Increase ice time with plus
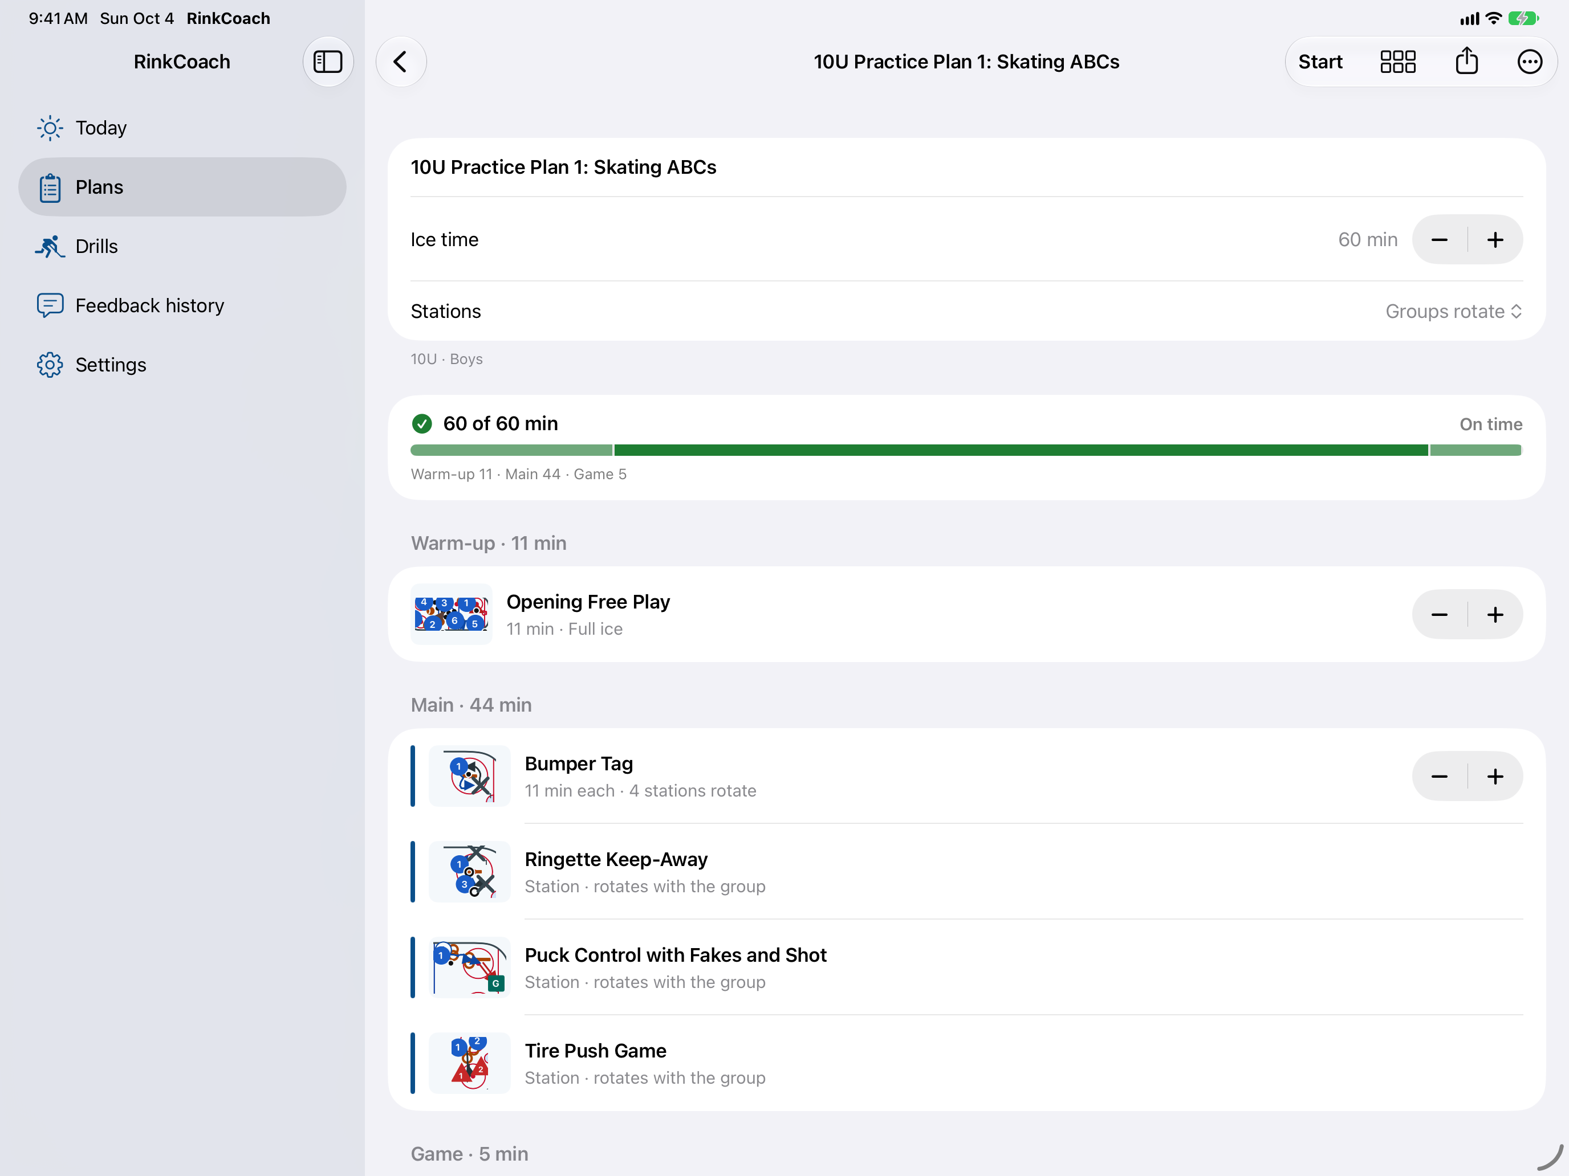 (x=1495, y=240)
